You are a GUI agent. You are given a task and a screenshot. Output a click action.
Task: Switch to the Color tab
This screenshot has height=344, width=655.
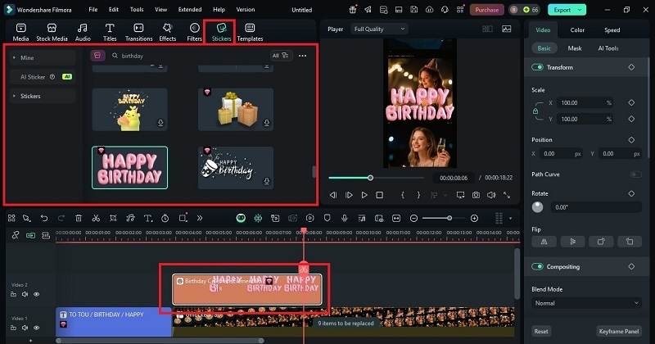(x=577, y=30)
